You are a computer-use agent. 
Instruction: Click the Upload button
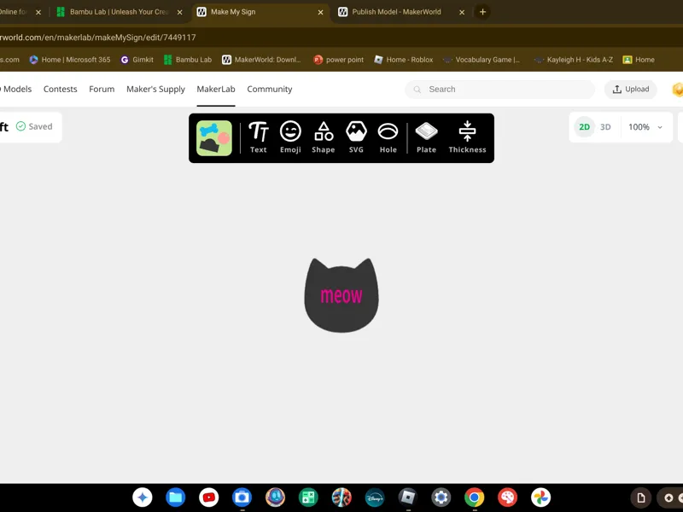tap(630, 90)
